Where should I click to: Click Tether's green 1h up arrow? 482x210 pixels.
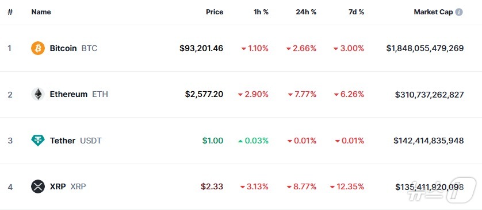(x=240, y=141)
